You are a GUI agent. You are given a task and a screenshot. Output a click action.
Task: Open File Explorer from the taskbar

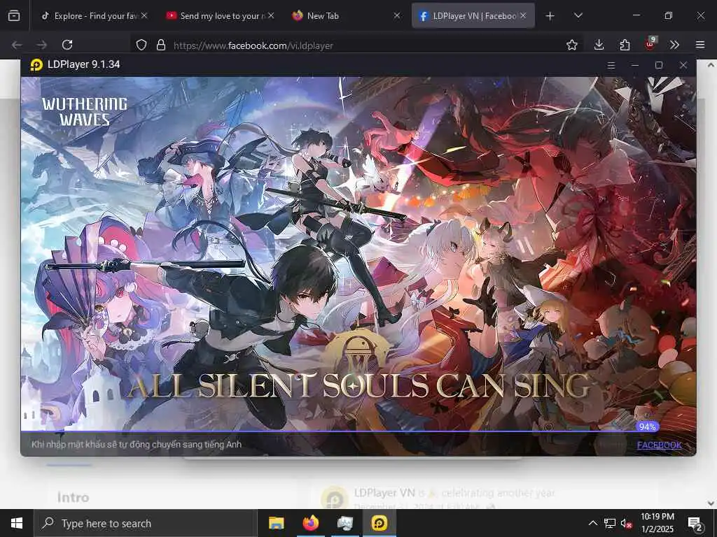[x=276, y=523]
